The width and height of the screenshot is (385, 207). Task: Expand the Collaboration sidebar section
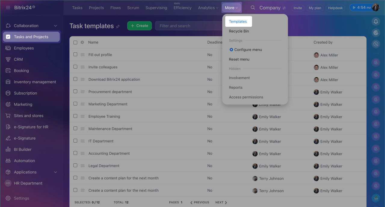click(55, 26)
